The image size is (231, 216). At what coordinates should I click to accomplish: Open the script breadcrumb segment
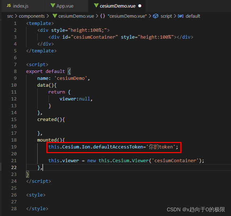(x=166, y=16)
